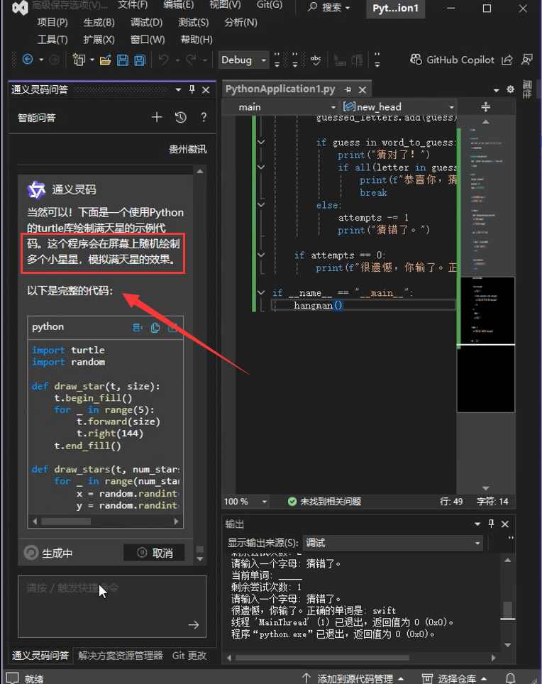Click the notification bell in status bar
Screen dimensions: 542x684
click(x=511, y=678)
